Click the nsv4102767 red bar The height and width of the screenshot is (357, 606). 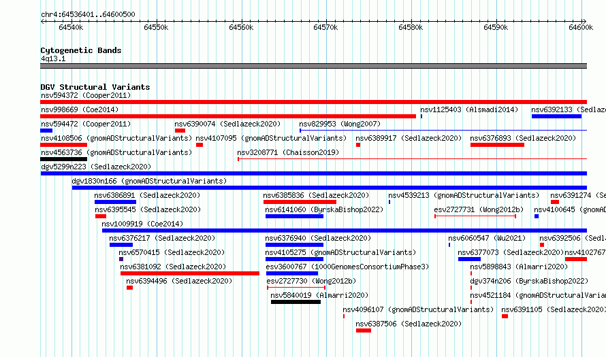tap(576, 259)
